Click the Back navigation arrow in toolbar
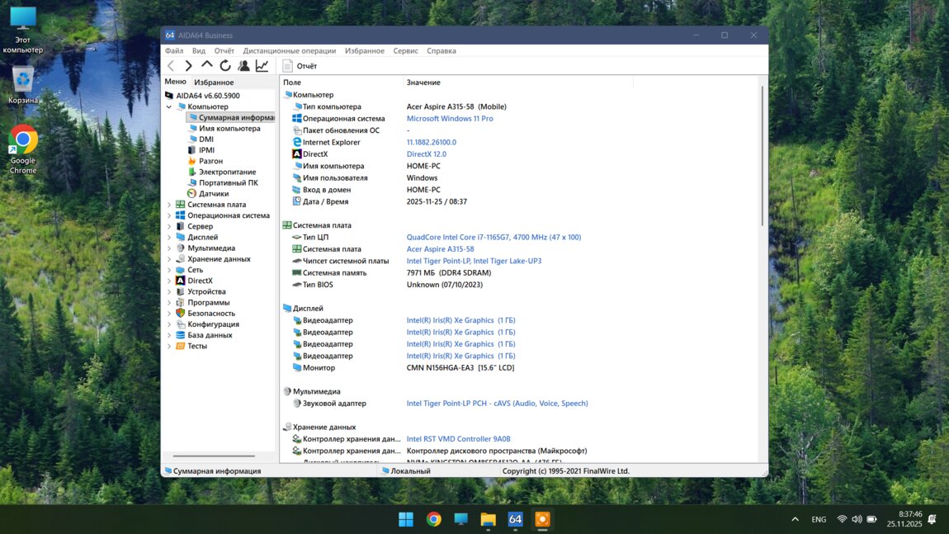Image resolution: width=949 pixels, height=534 pixels. tap(171, 66)
